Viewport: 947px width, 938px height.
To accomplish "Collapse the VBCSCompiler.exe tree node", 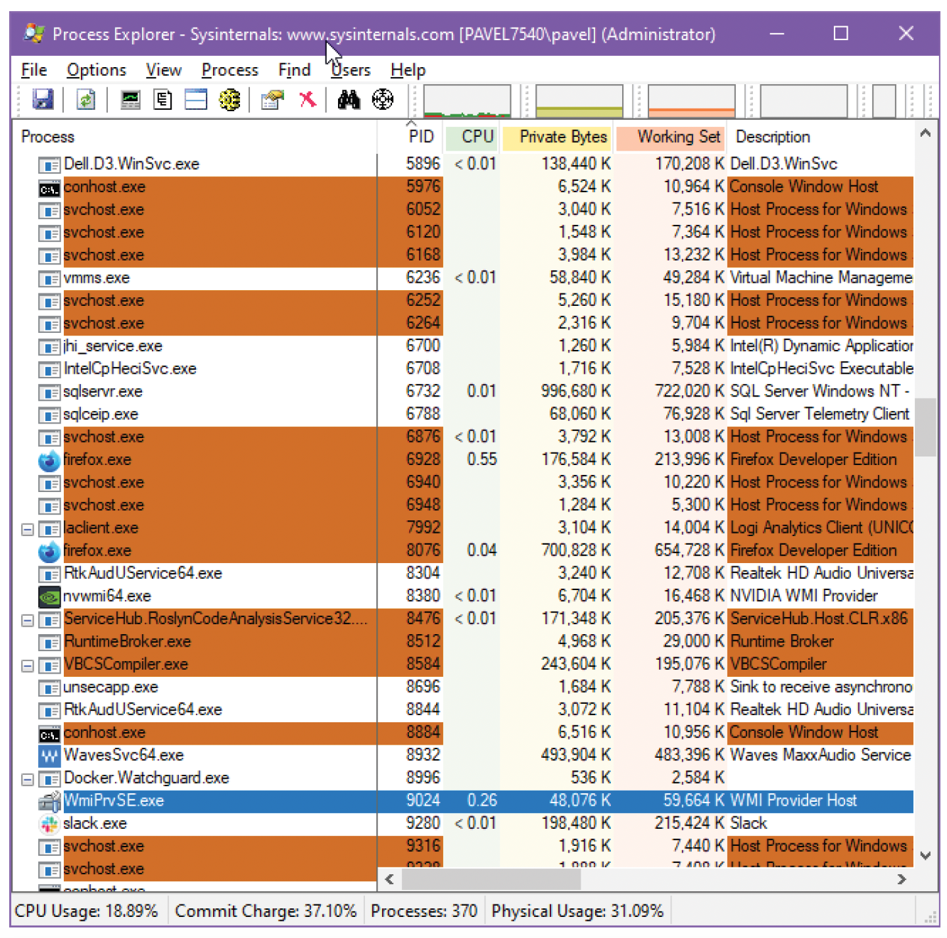I will coord(28,666).
